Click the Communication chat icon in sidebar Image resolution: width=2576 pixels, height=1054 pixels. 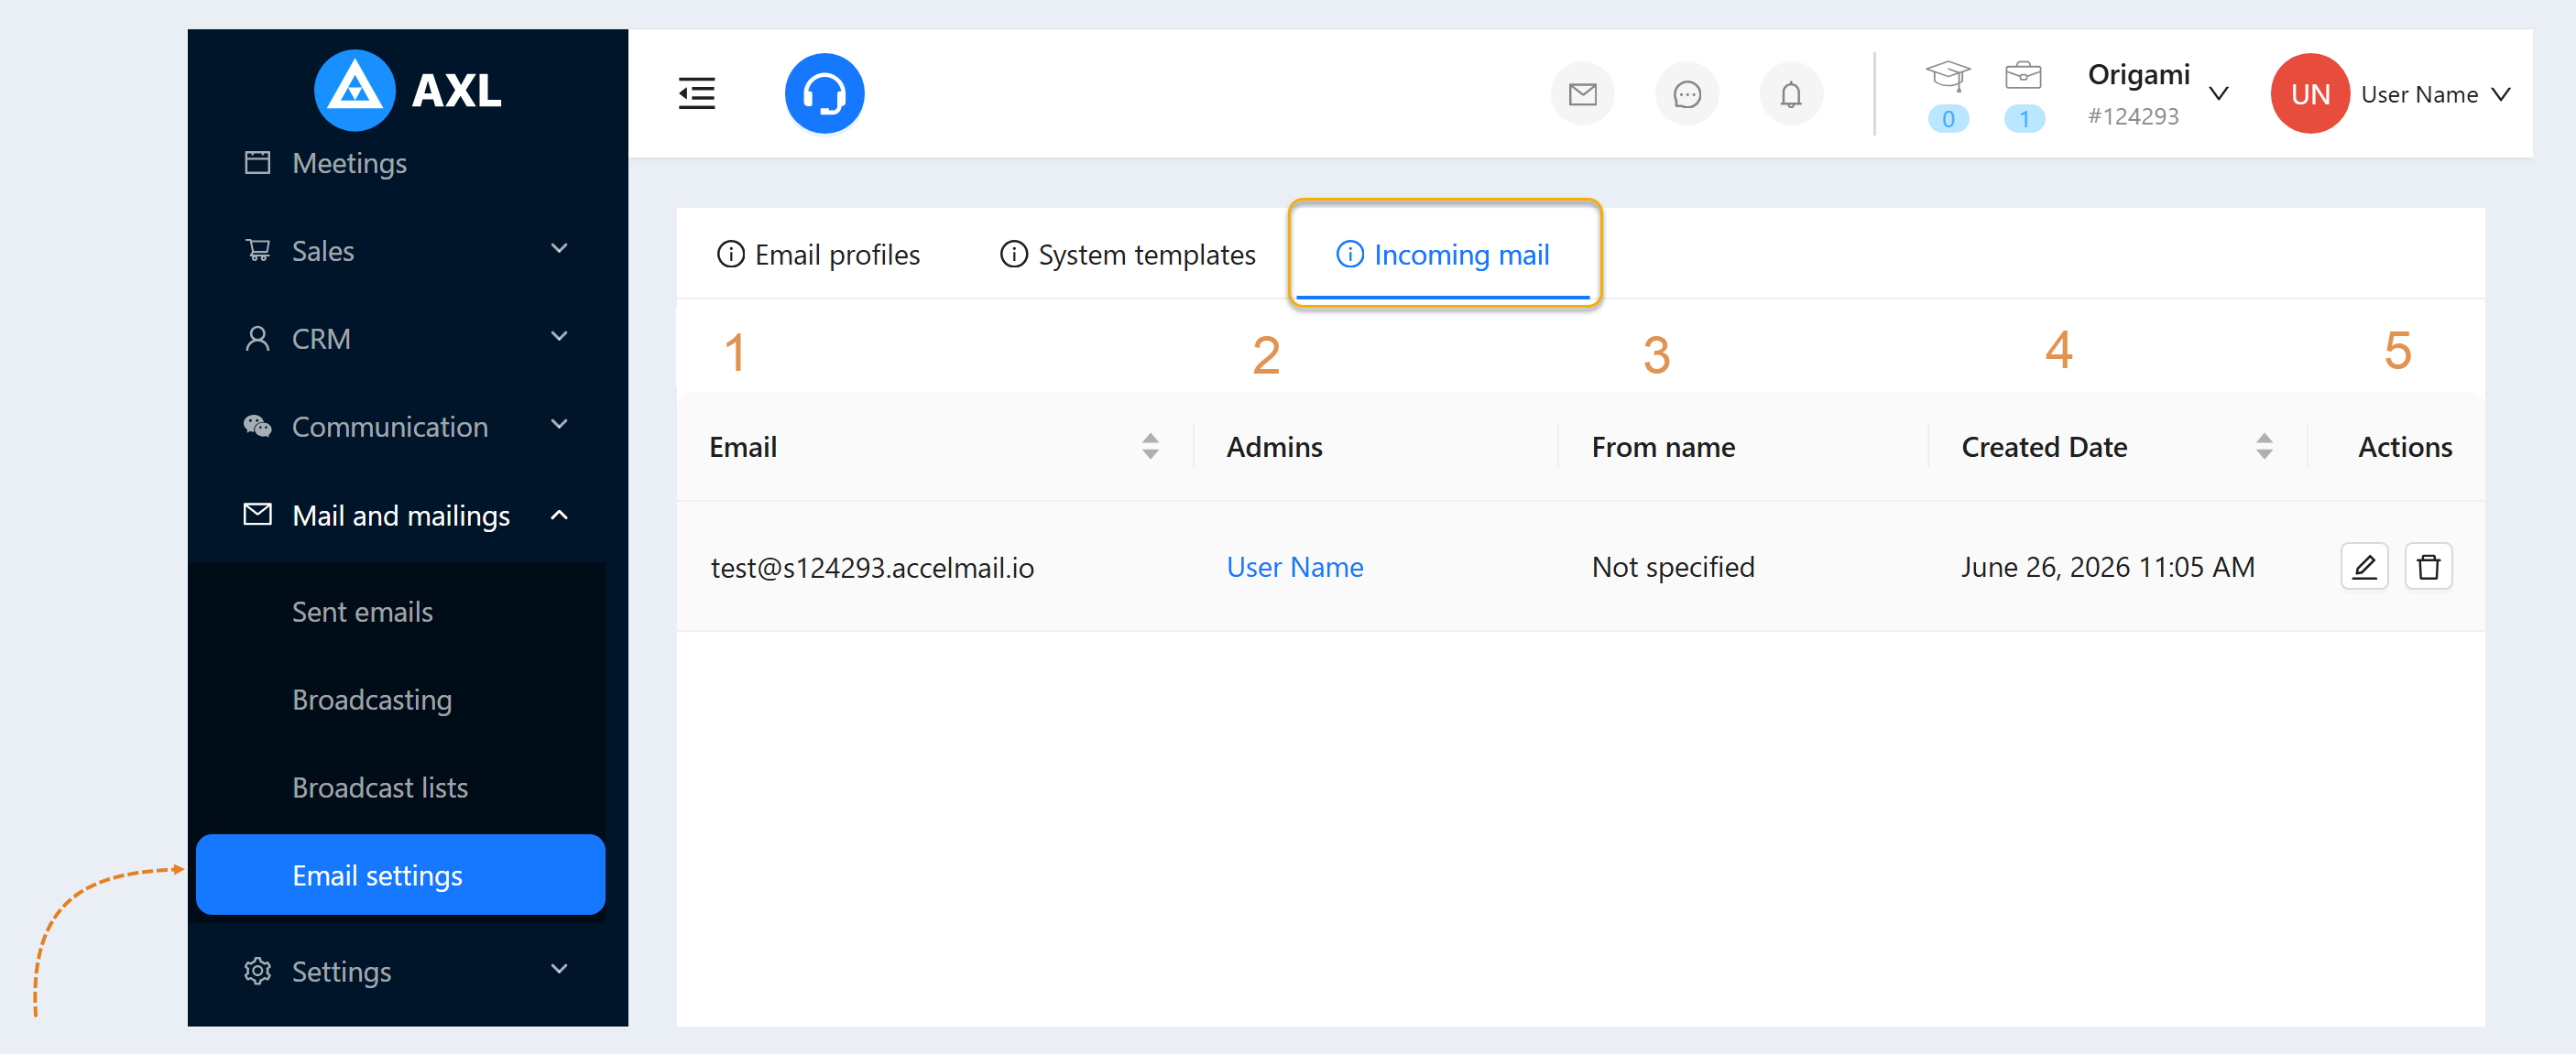[257, 426]
